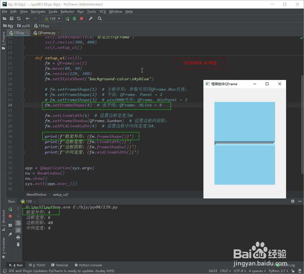The height and width of the screenshot is (274, 304).
Task: Click the Synchronize refresh toolbar icon
Action: (19, 19)
